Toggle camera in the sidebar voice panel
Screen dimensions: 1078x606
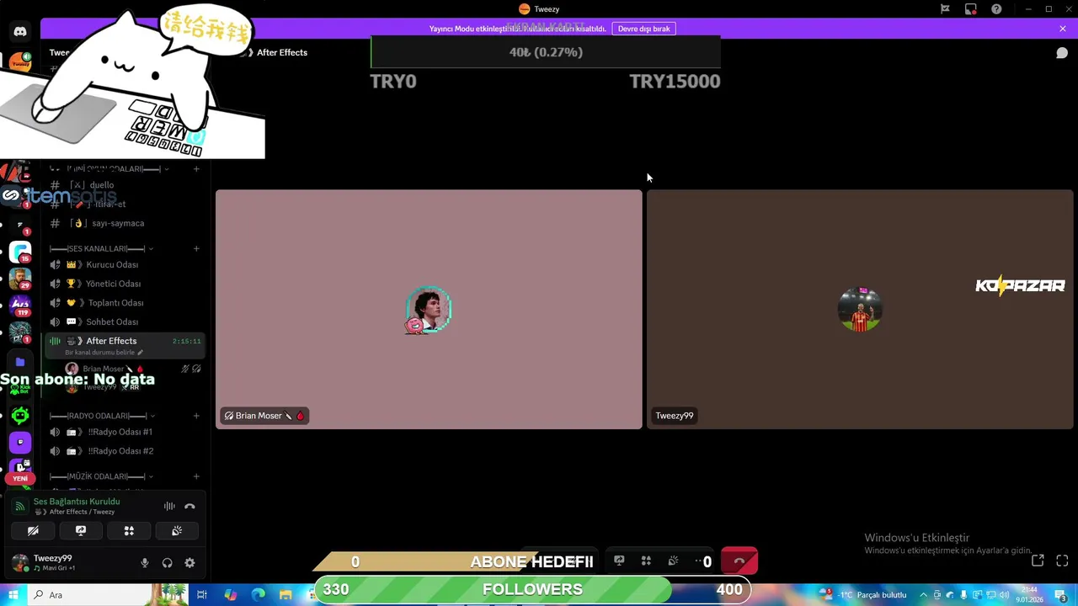tap(33, 531)
